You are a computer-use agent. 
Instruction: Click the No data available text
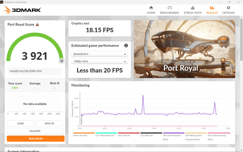click(35, 104)
